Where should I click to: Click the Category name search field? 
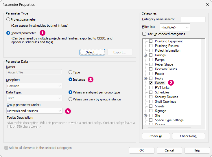(x=193, y=19)
